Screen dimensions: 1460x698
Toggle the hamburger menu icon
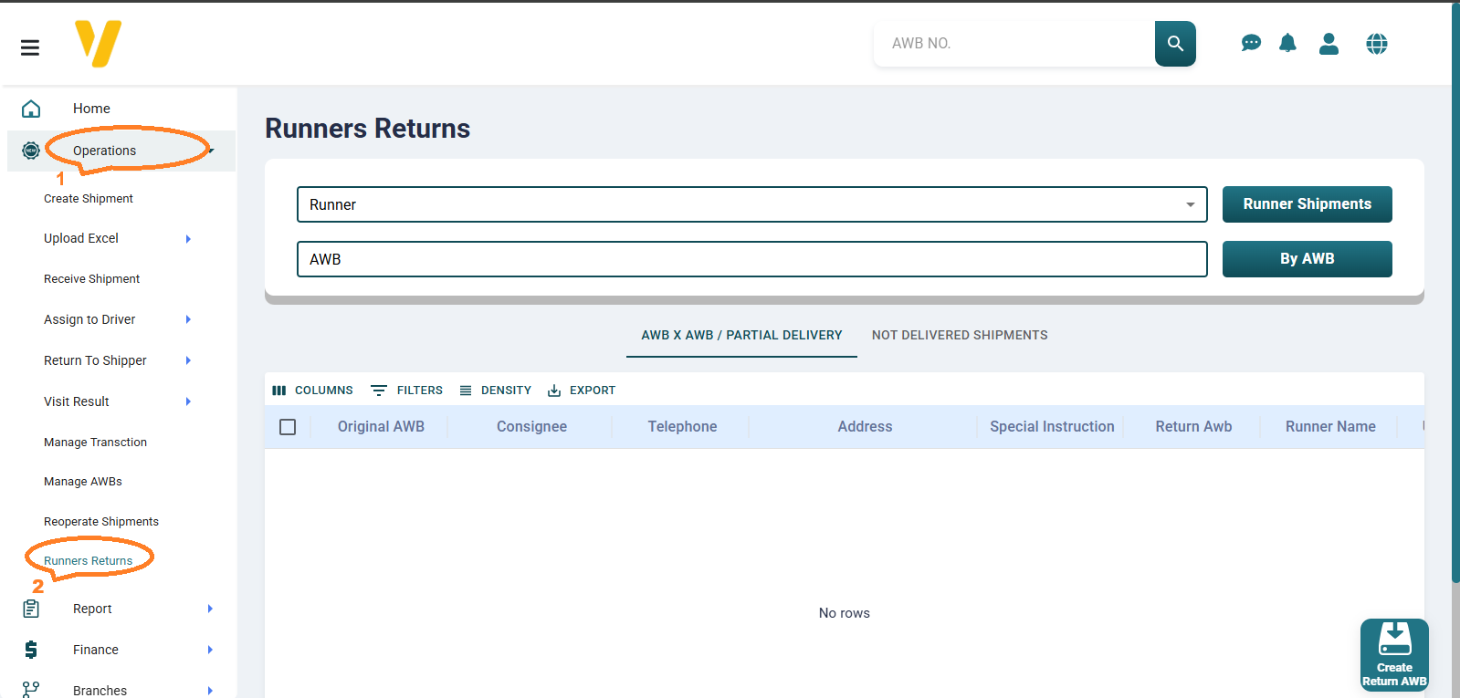coord(30,47)
